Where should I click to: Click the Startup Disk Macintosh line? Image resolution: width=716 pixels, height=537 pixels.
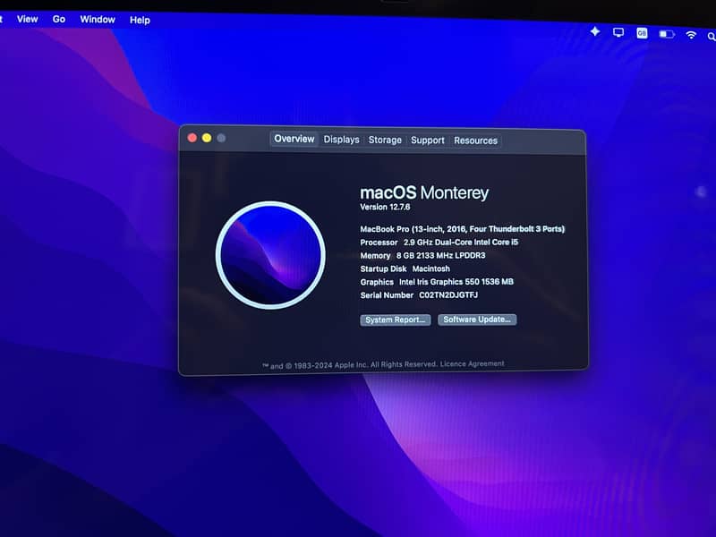tap(405, 268)
